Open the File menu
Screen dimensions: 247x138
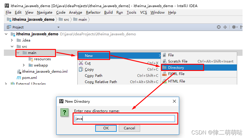tap(8, 12)
